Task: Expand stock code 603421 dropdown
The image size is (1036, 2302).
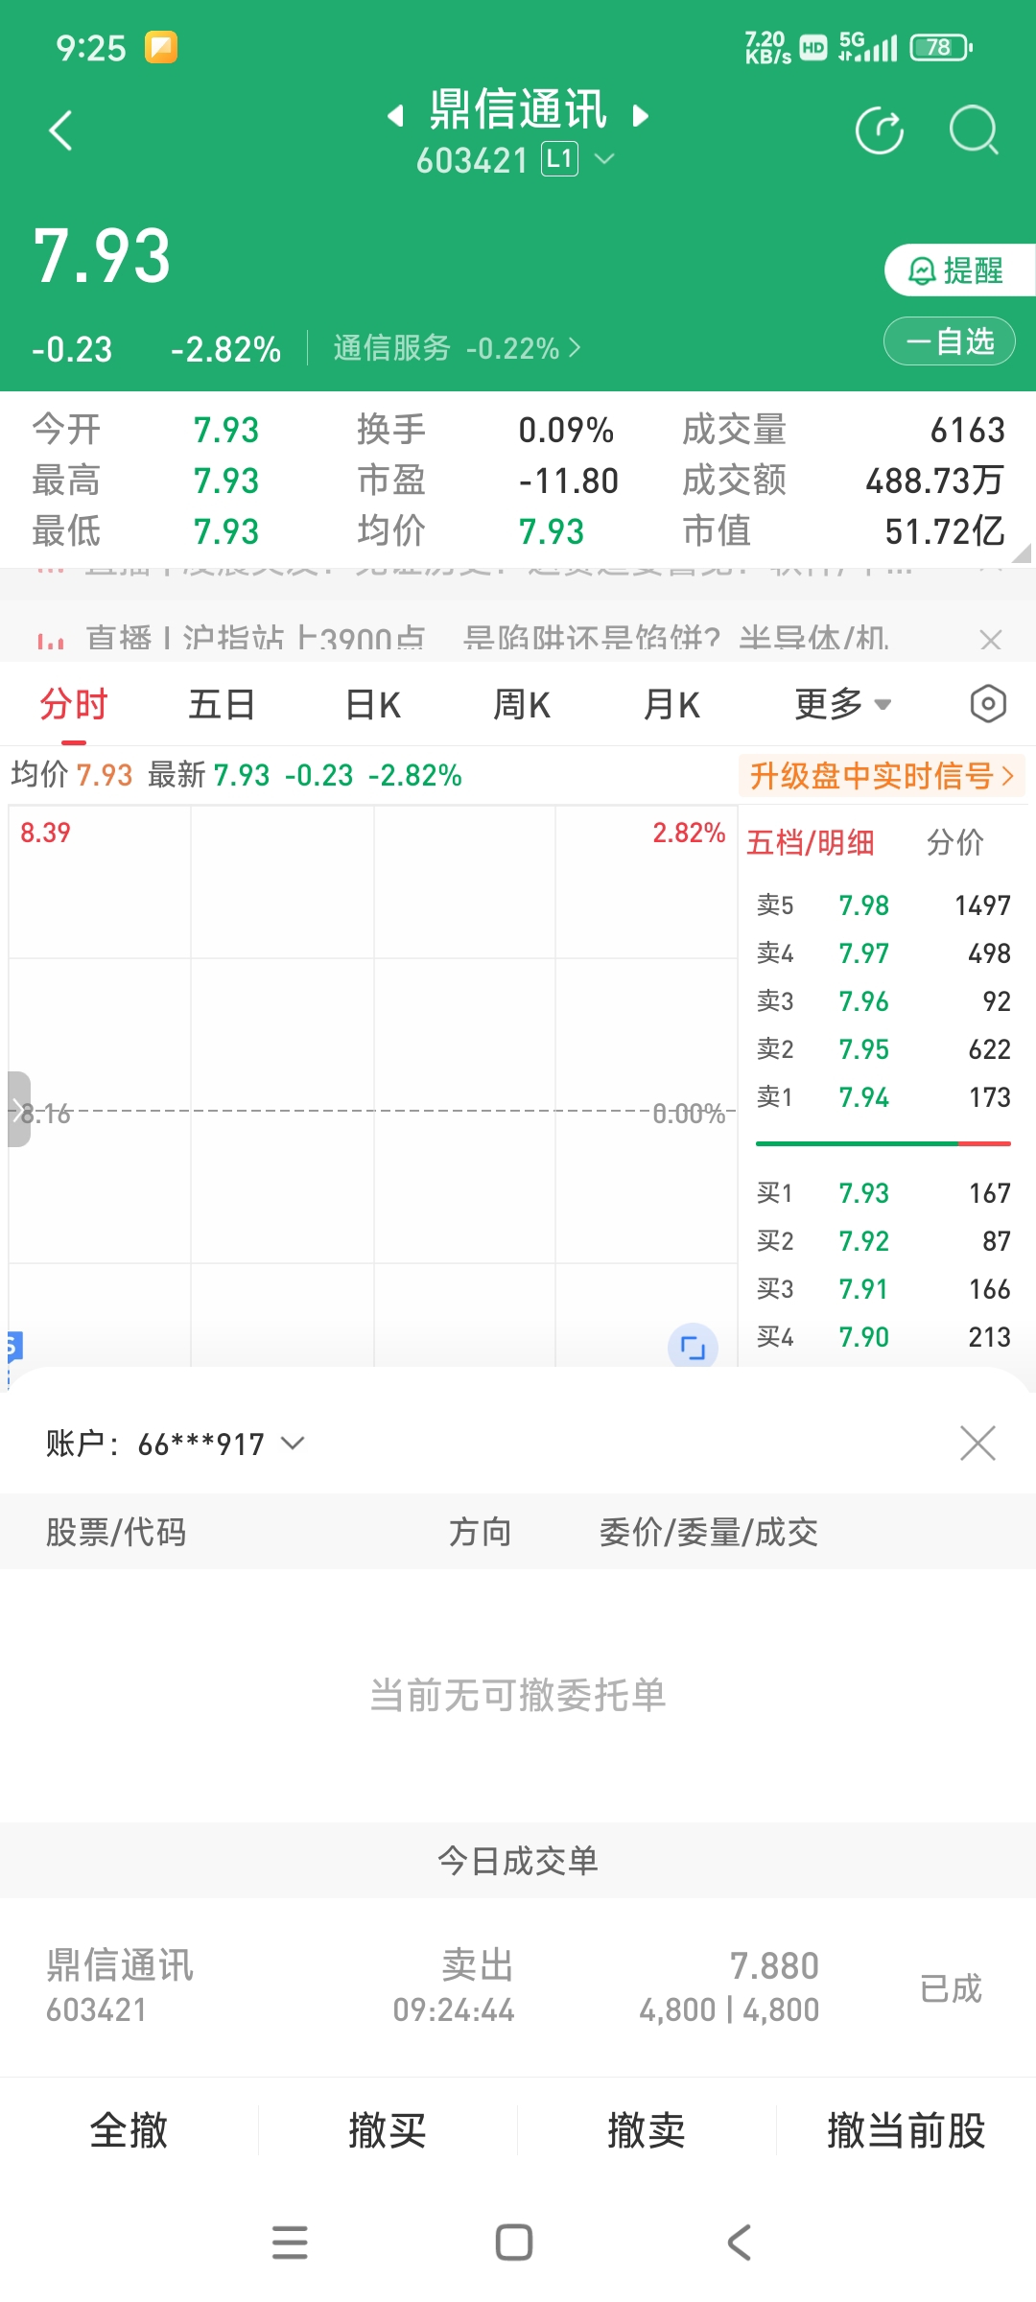Action: (x=604, y=158)
